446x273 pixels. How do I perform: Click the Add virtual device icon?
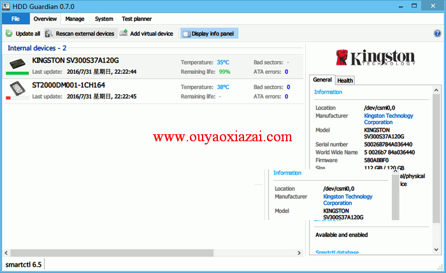pos(124,33)
